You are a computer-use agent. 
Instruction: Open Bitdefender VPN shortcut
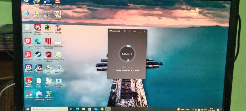(x=28, y=43)
